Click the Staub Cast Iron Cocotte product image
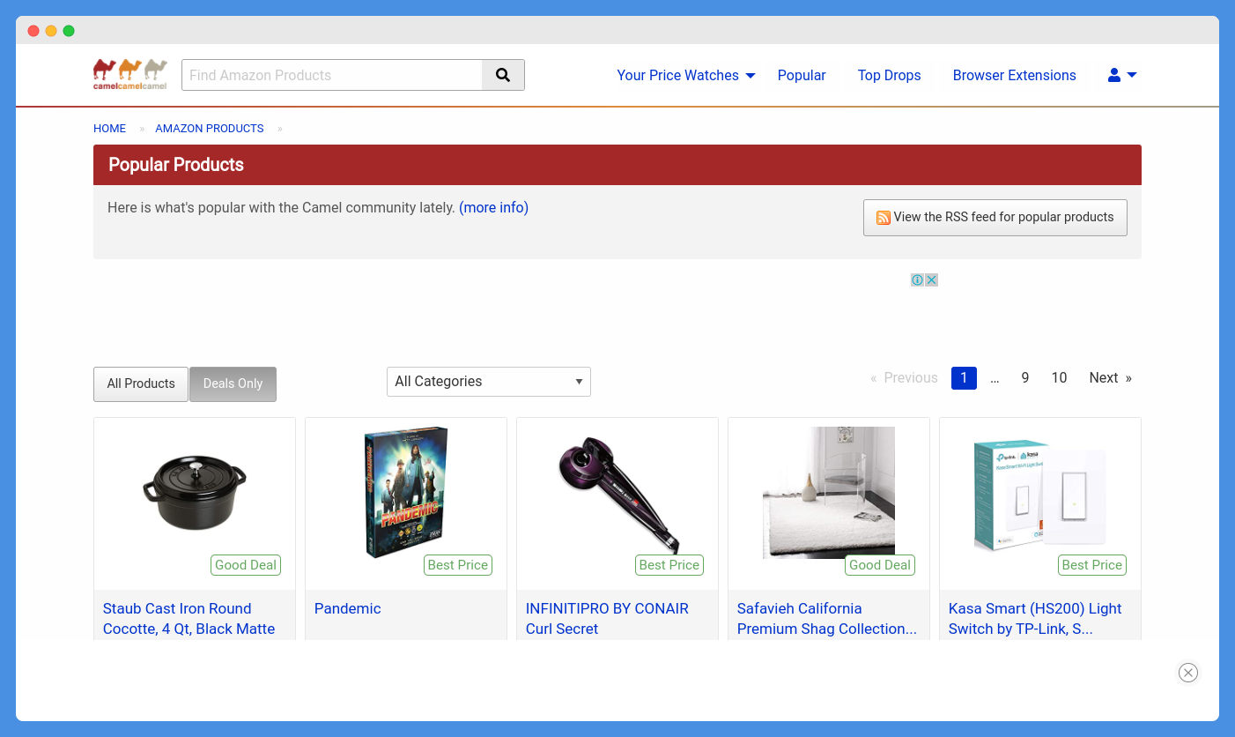 coord(194,492)
